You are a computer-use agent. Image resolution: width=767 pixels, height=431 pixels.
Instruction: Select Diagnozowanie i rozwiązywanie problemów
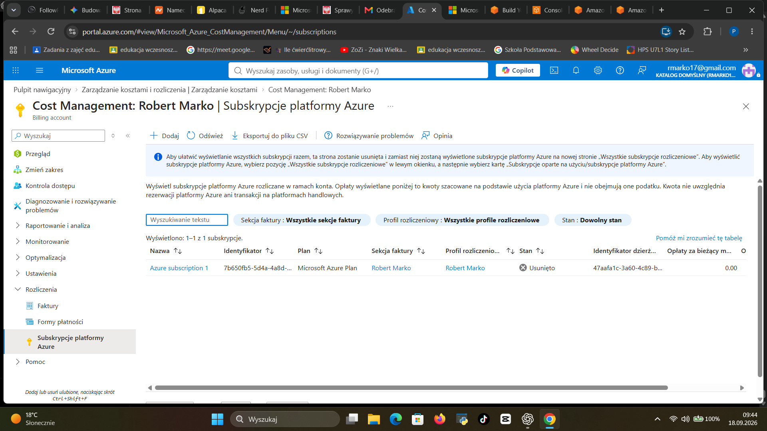pos(70,206)
